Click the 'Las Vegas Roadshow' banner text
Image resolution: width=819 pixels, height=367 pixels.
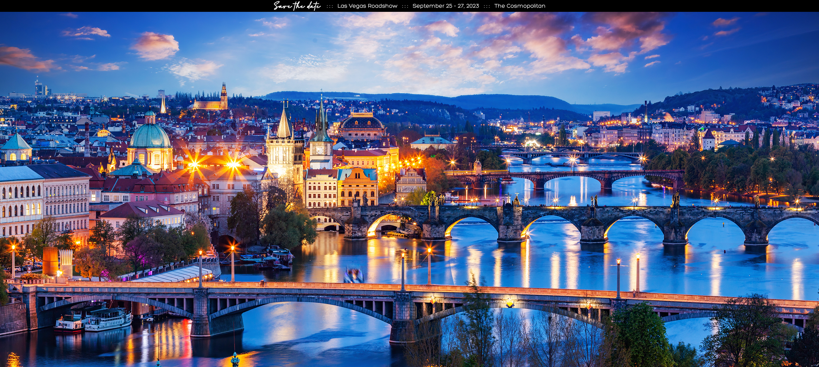367,6
